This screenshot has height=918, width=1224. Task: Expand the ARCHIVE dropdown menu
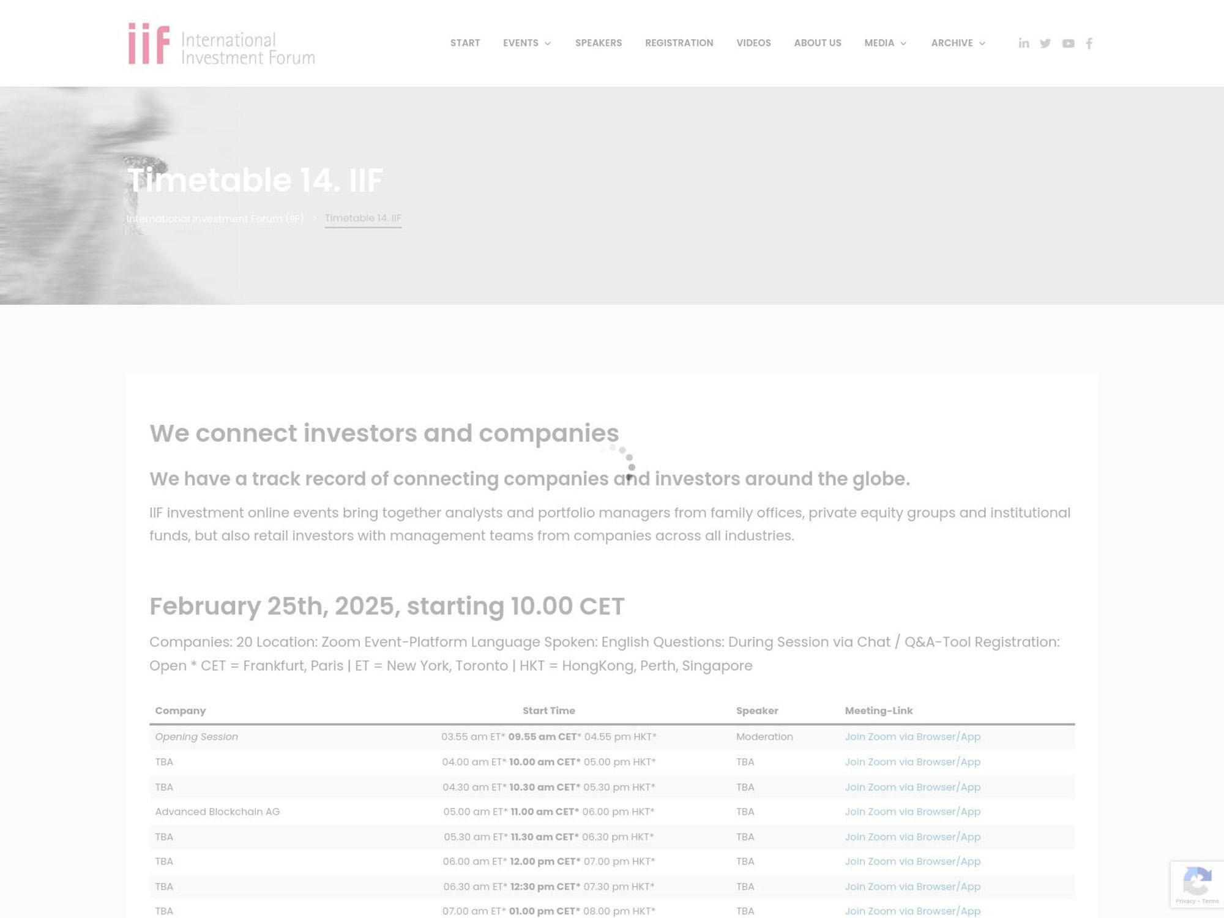[958, 42]
